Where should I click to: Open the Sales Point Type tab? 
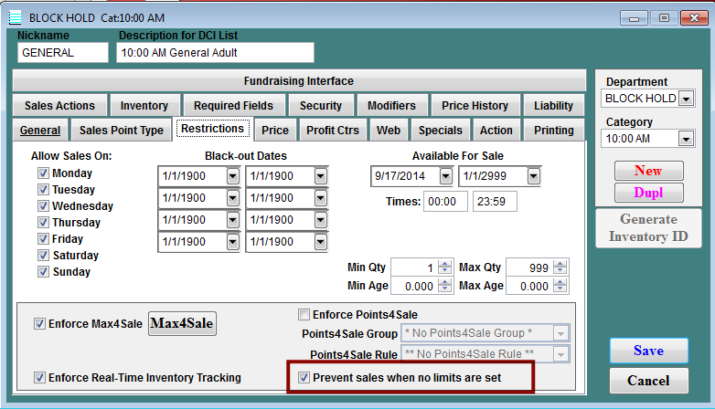pos(122,131)
